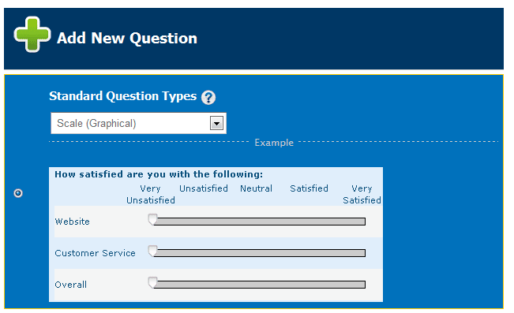This screenshot has height=313, width=514.
Task: Click the Customer Service slider track
Action: coord(259,253)
